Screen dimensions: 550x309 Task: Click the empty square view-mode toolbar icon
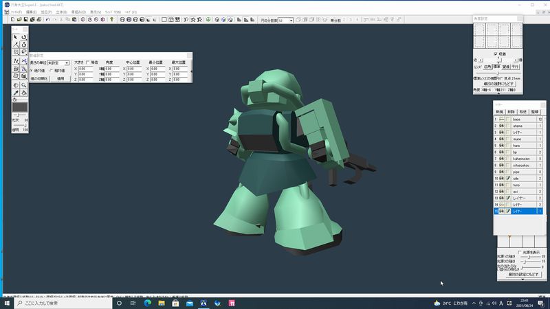pos(164,20)
